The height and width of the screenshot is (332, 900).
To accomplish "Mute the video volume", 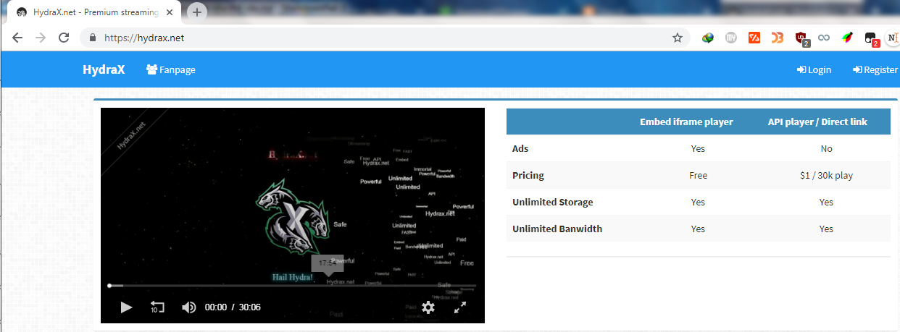I will tap(188, 307).
